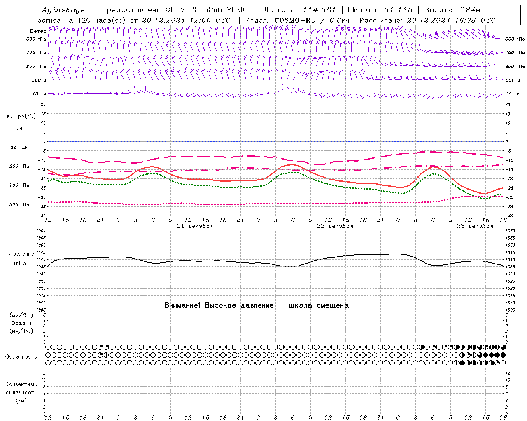Click the '500 м' wind level label on left
Viewport: 527px width, 421px height.
39,80
